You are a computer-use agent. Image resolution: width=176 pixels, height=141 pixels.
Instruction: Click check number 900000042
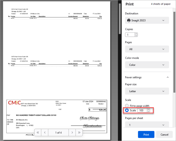101,101
